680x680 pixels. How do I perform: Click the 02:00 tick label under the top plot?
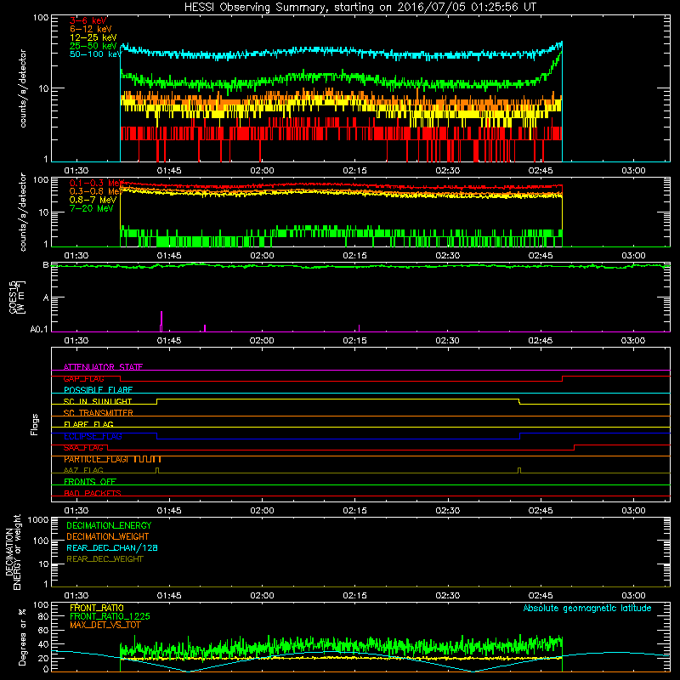[x=262, y=171]
